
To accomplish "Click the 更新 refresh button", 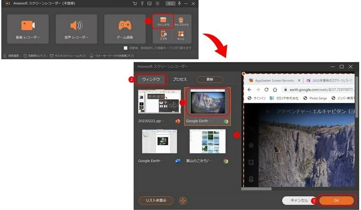I will click(x=209, y=79).
